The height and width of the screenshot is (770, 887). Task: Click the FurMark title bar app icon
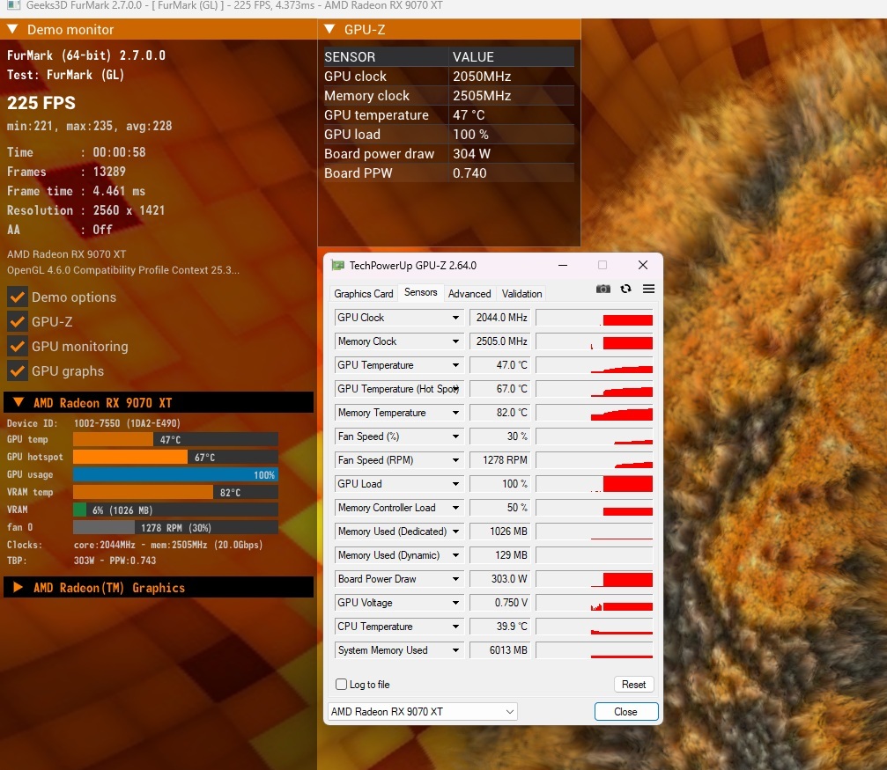[13, 5]
